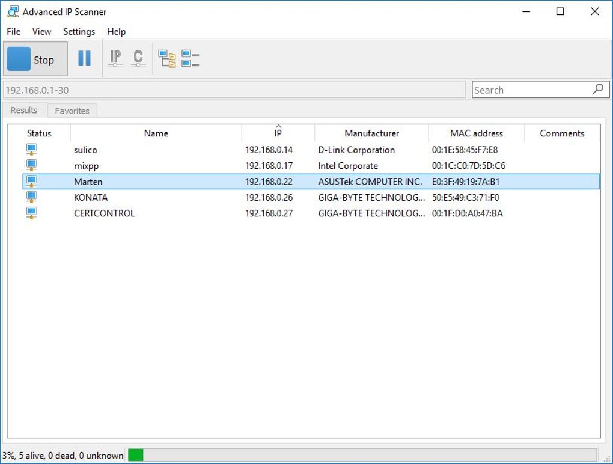Screen dimensions: 613x464
Task: Close the Advanced IP Scanner window
Action: [x=594, y=12]
